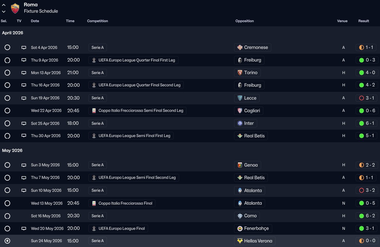This screenshot has height=247, width=380.
Task: Click the TV icon for Inter match
Action: [24, 123]
